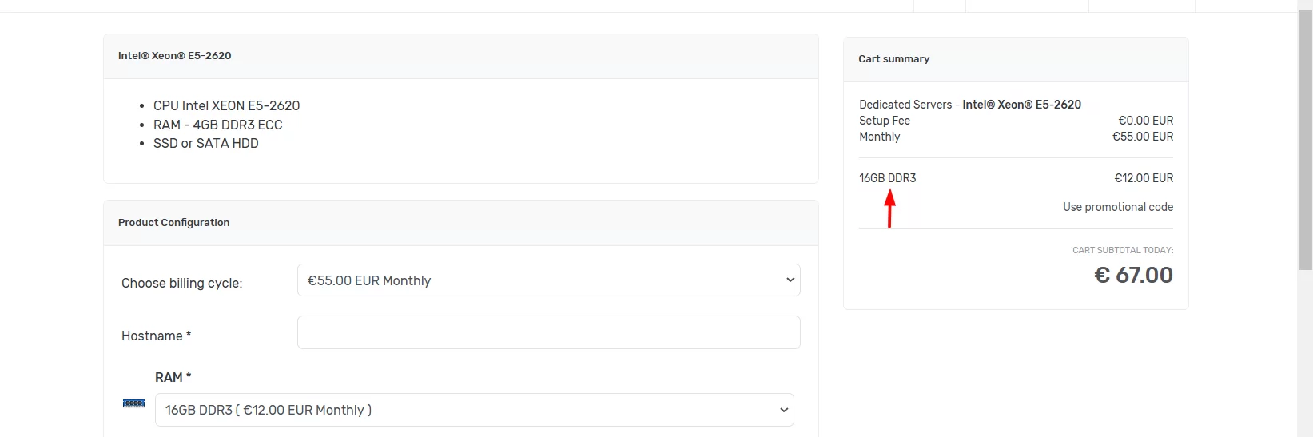Click the SSD or SATA HDD bullet
Image resolution: width=1313 pixels, height=437 pixels.
pyautogui.click(x=205, y=143)
